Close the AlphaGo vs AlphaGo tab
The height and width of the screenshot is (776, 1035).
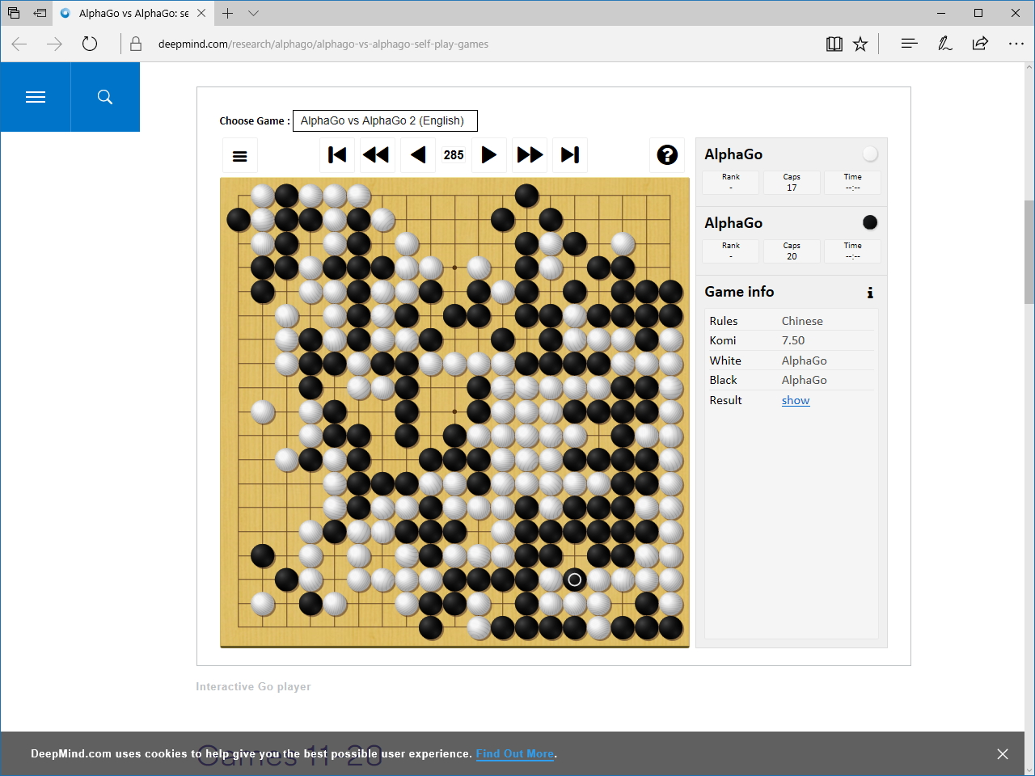[x=201, y=13]
